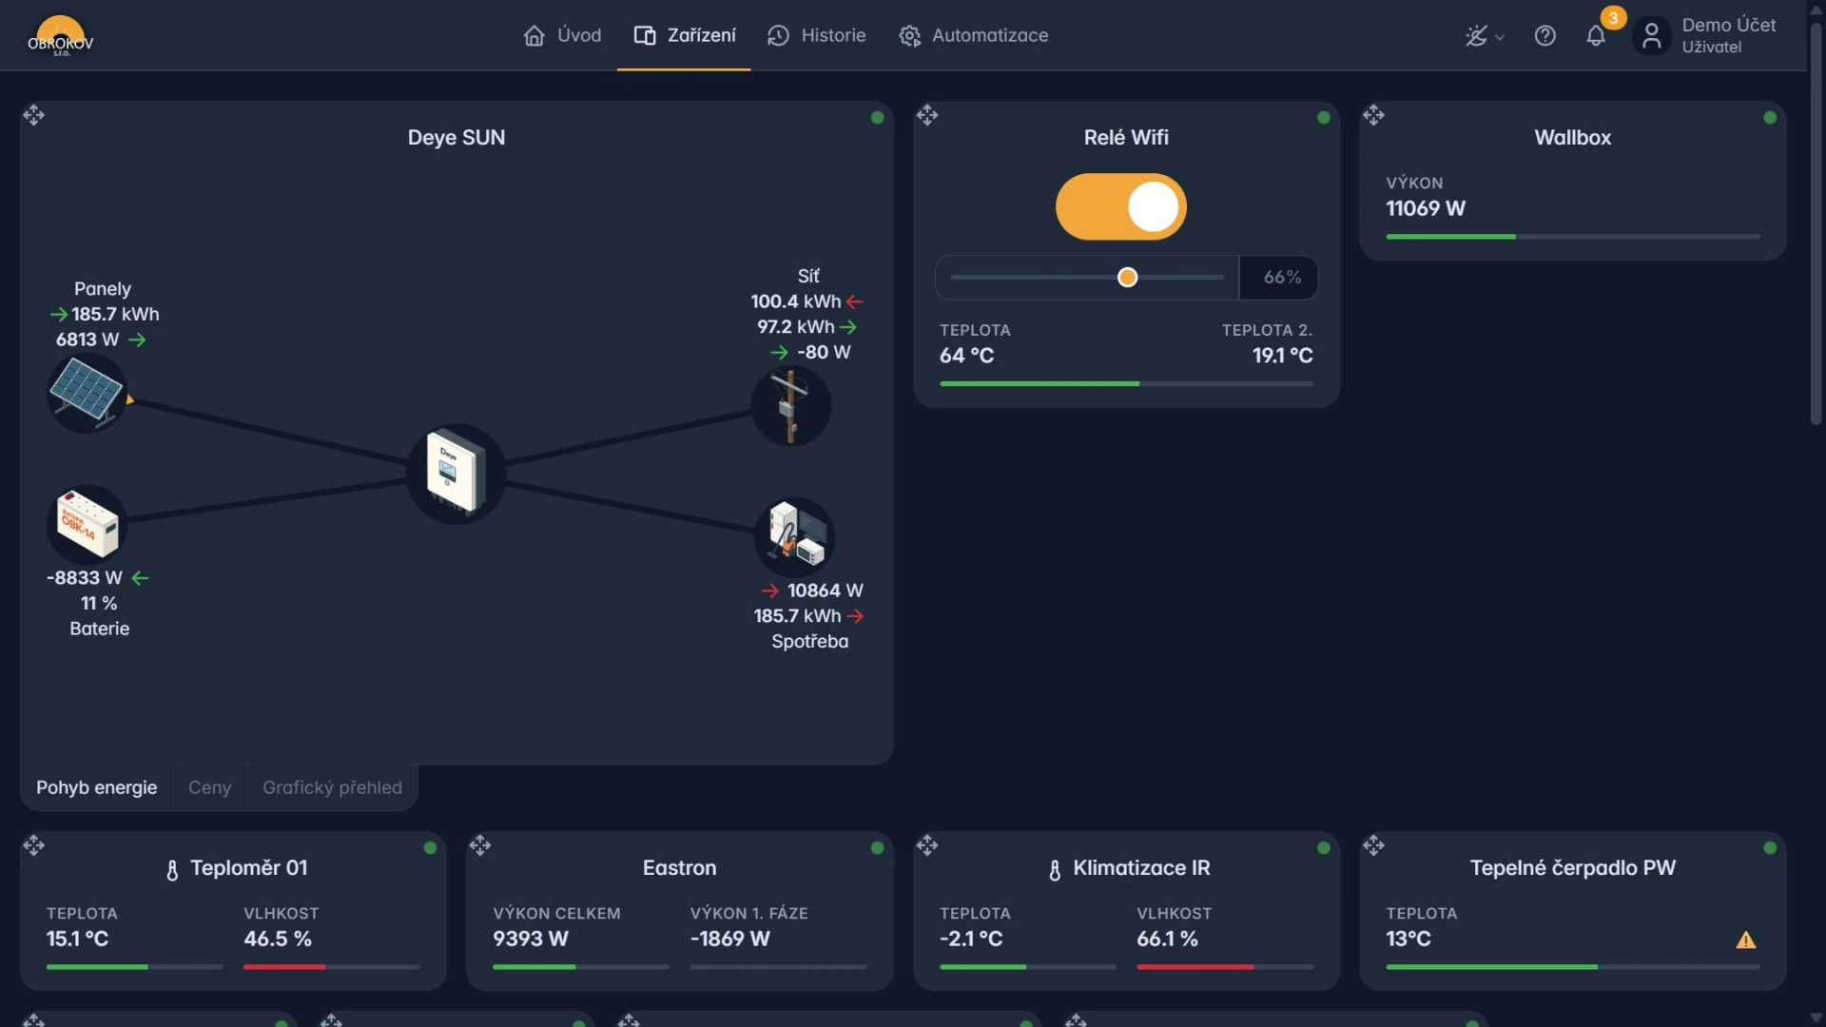The image size is (1826, 1027).
Task: Click the battery icon
Action: (87, 524)
